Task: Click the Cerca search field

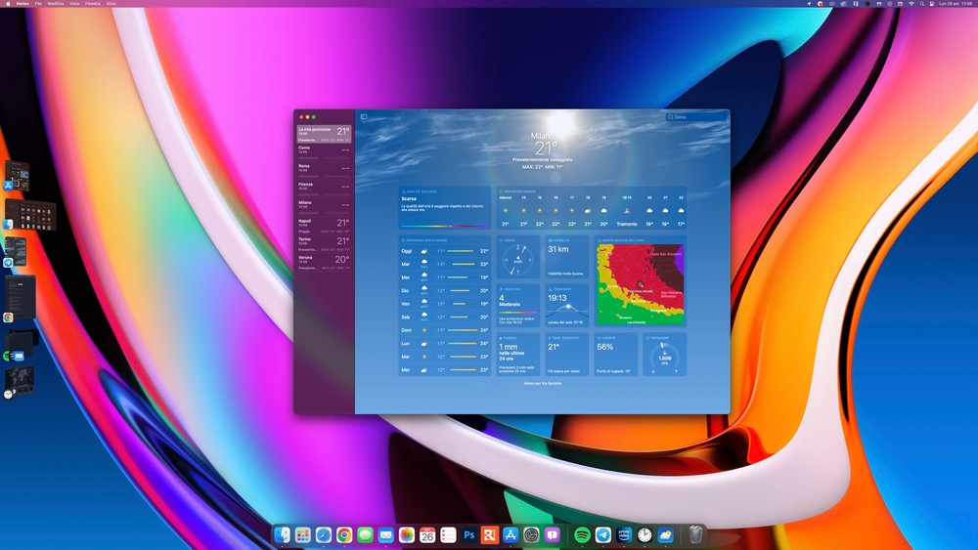Action: pyautogui.click(x=698, y=117)
